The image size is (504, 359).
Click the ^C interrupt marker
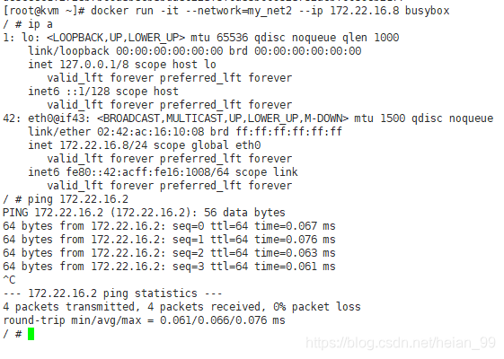[9, 280]
